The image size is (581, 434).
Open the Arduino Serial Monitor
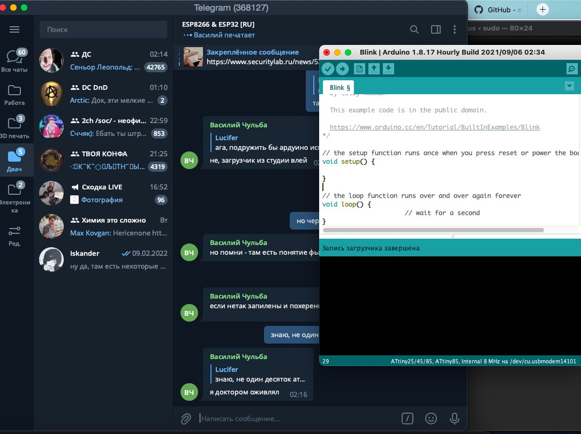coord(572,68)
